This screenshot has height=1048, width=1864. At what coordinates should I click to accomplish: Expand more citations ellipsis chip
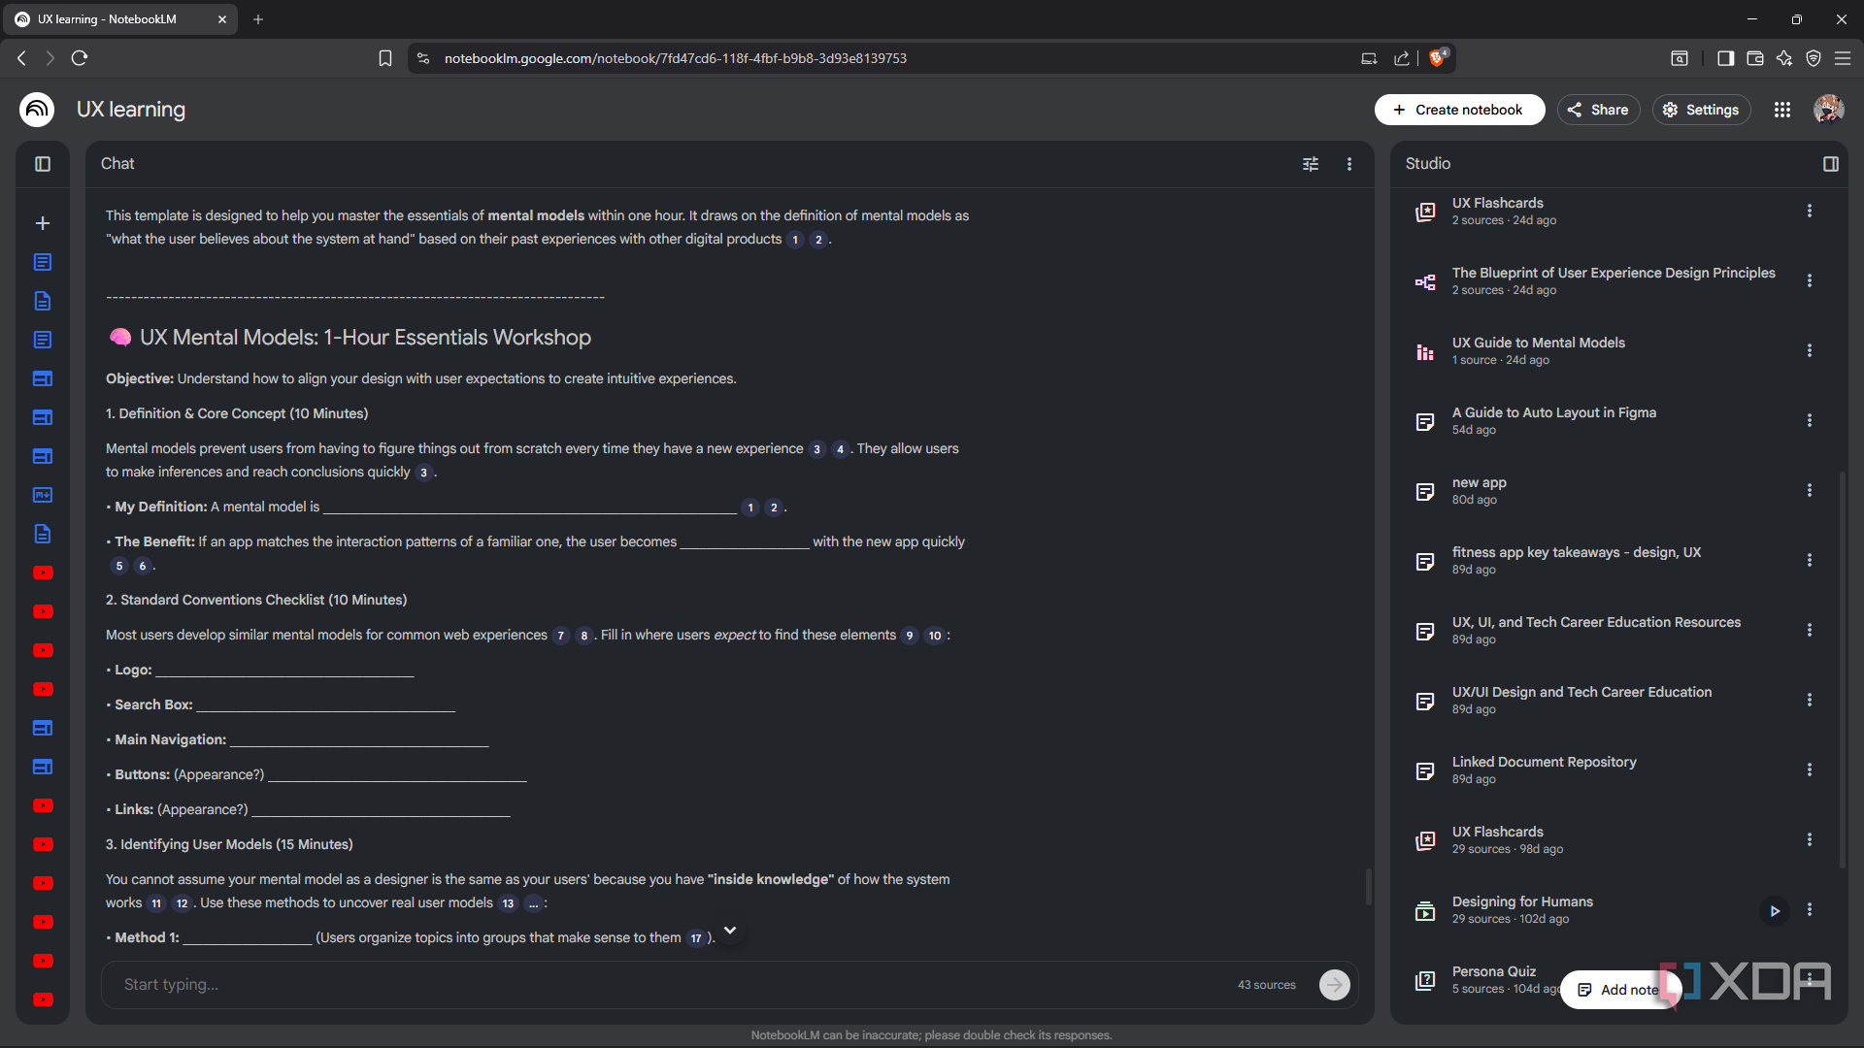click(533, 903)
